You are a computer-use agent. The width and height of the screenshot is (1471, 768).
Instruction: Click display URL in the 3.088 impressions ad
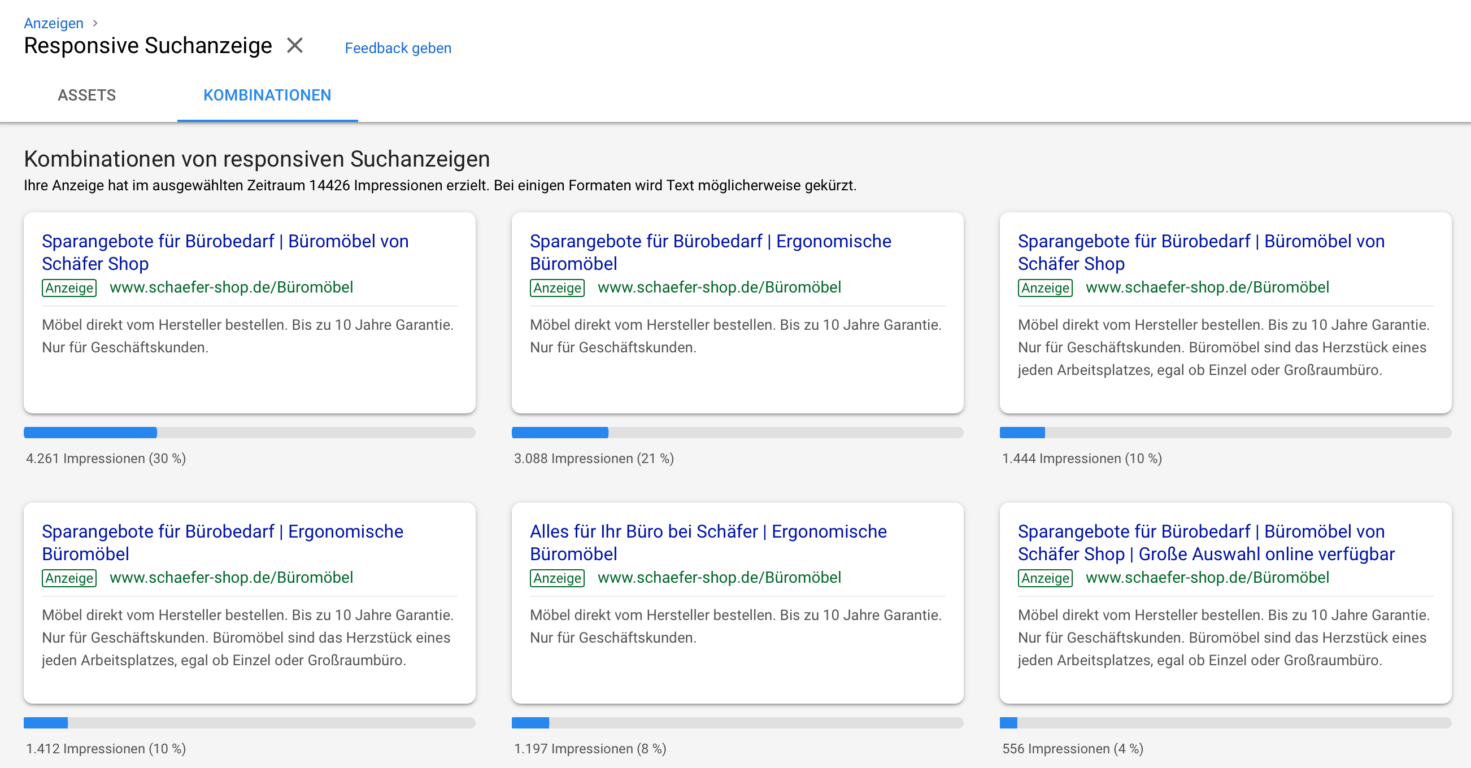(x=720, y=287)
